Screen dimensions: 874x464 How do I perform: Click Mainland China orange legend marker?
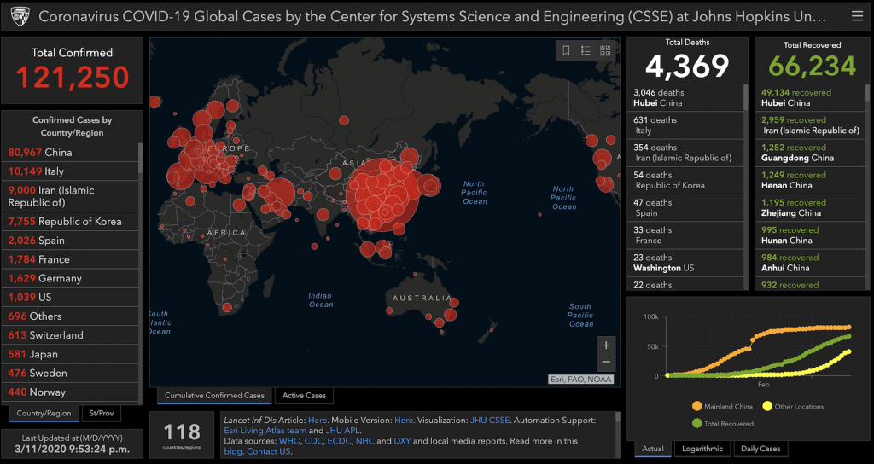(x=696, y=406)
